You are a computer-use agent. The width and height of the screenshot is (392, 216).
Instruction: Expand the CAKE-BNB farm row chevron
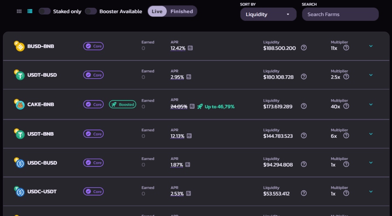(x=371, y=104)
